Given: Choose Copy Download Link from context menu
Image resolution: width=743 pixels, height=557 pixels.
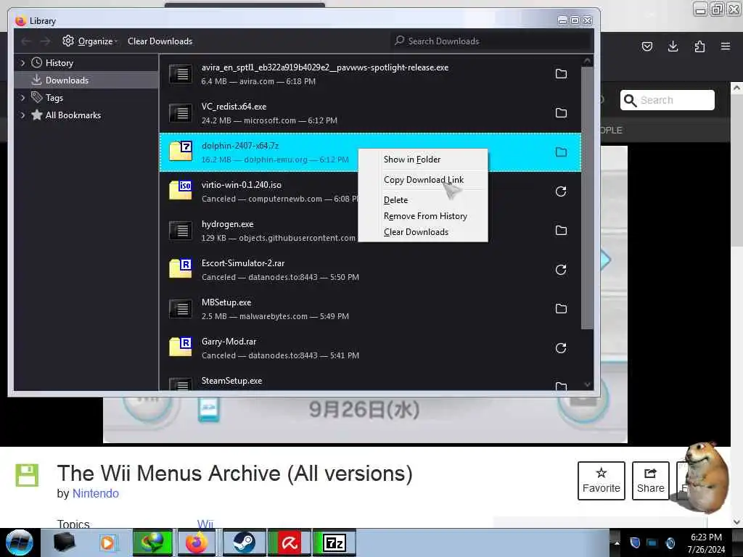Looking at the screenshot, I should (423, 180).
